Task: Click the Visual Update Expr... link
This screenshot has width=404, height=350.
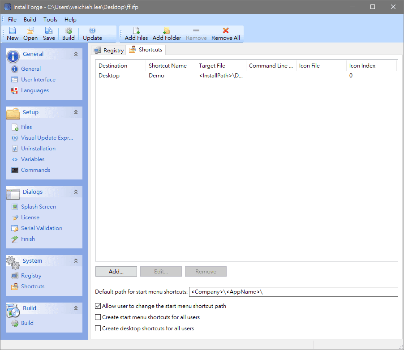Action: coord(47,138)
